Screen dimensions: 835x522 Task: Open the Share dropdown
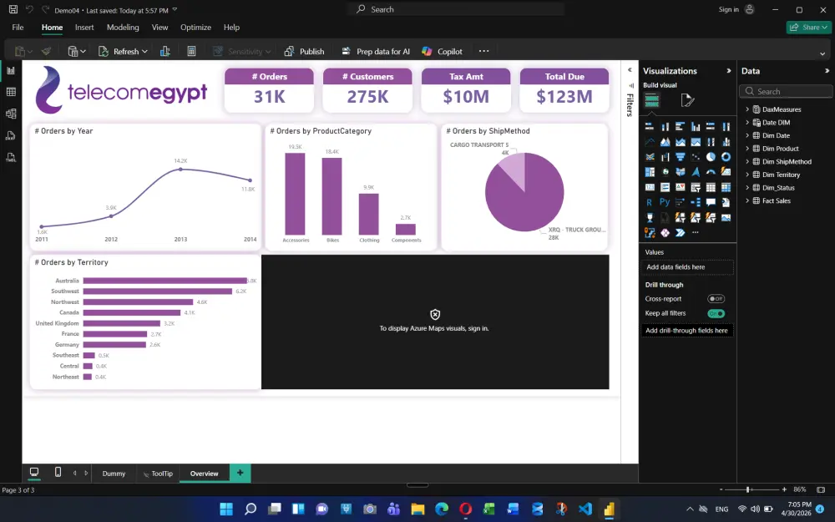809,28
